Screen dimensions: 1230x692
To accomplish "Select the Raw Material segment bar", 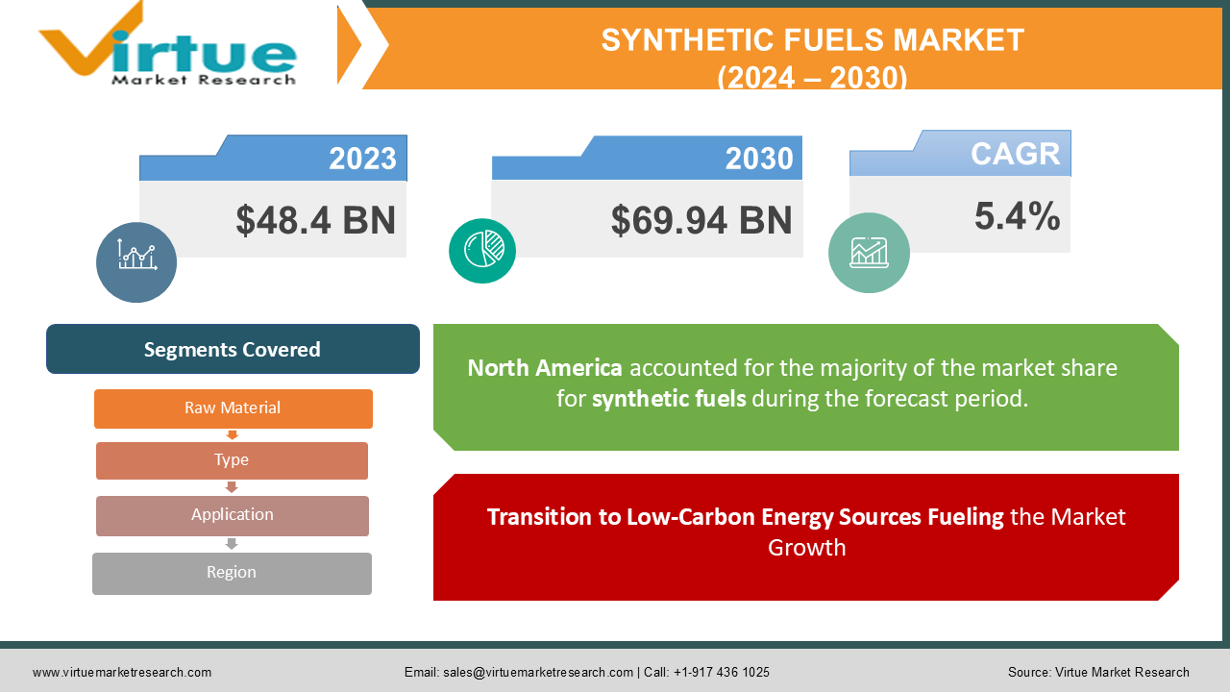I will tap(233, 408).
